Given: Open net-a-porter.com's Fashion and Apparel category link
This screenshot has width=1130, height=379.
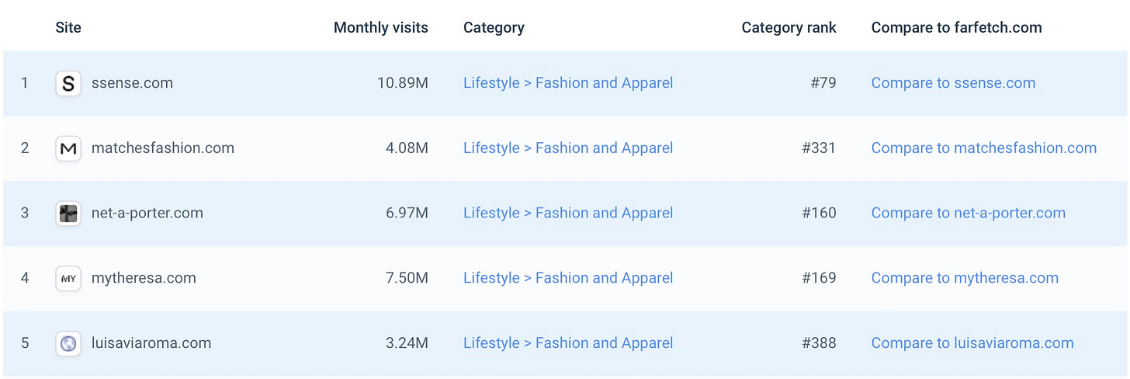Looking at the screenshot, I should pos(568,213).
